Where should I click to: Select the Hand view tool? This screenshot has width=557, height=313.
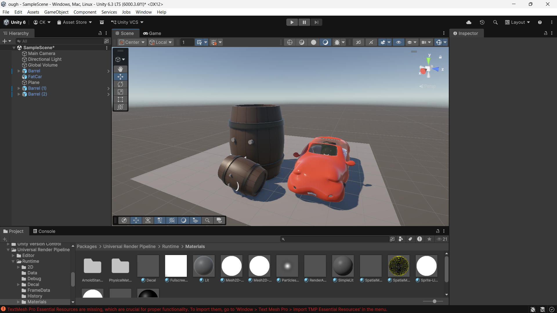click(x=120, y=69)
